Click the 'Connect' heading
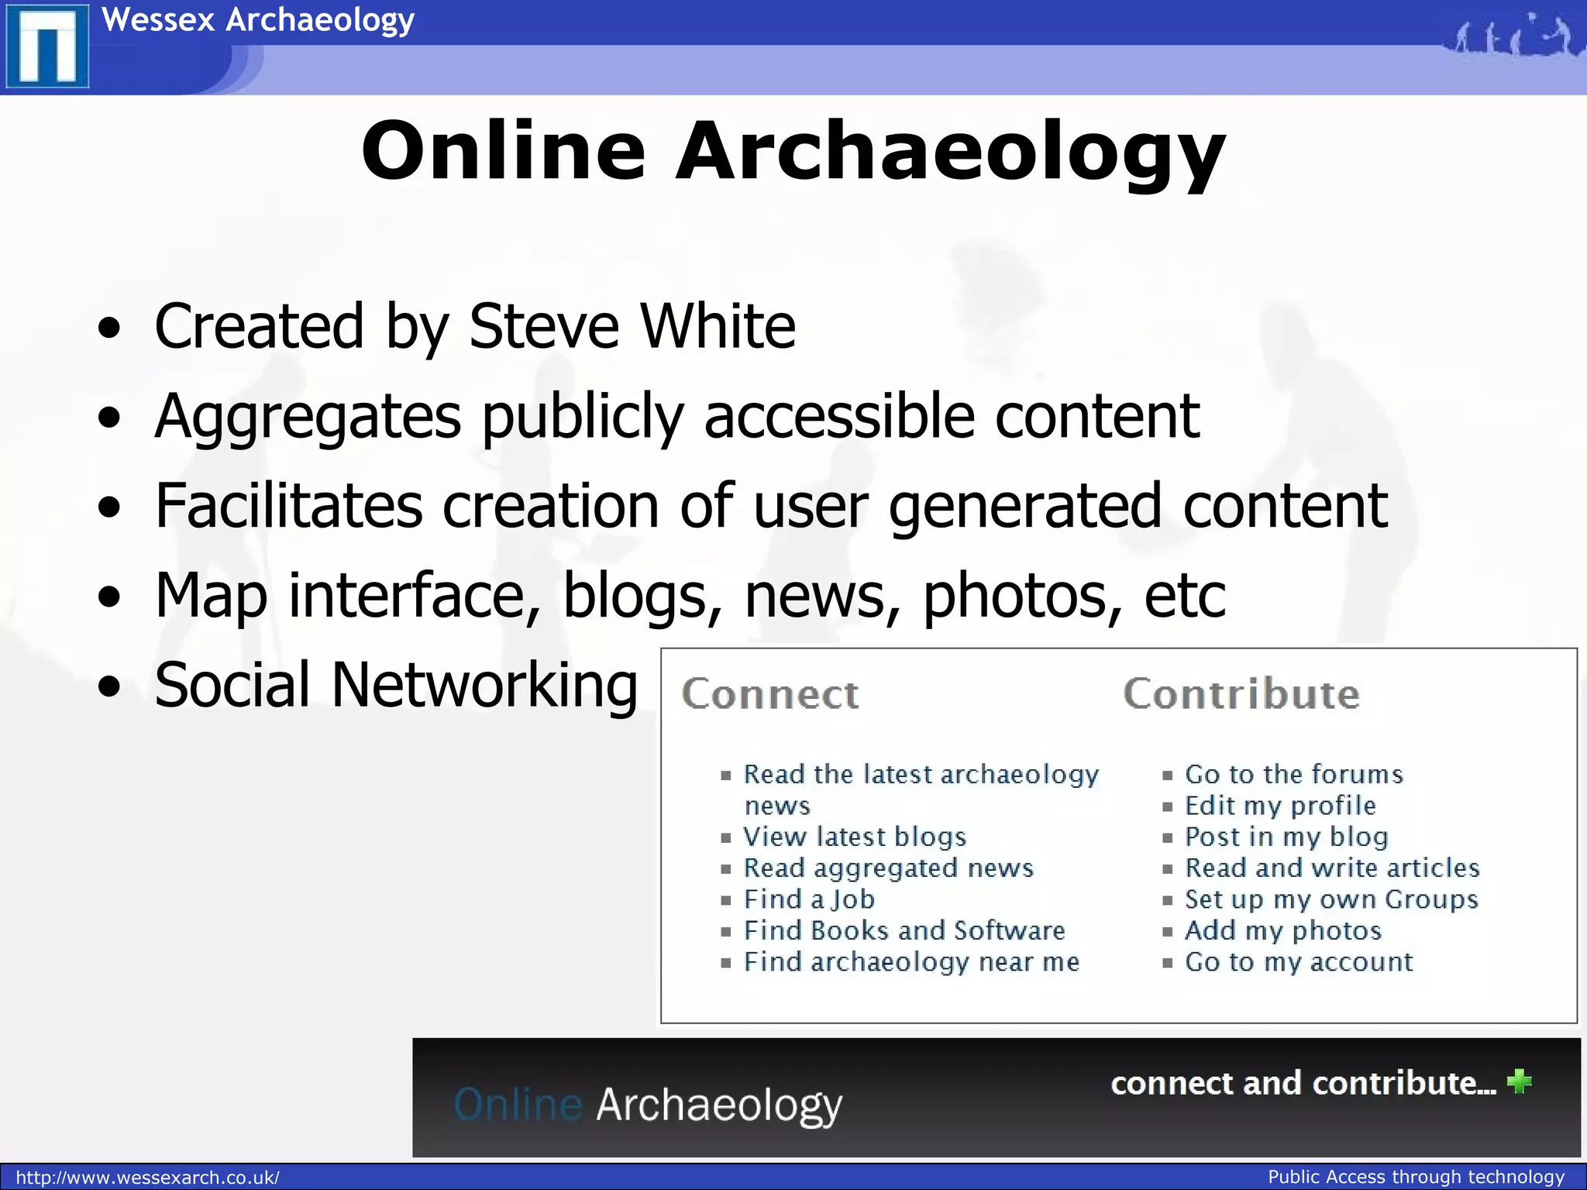The width and height of the screenshot is (1587, 1190). [x=770, y=693]
